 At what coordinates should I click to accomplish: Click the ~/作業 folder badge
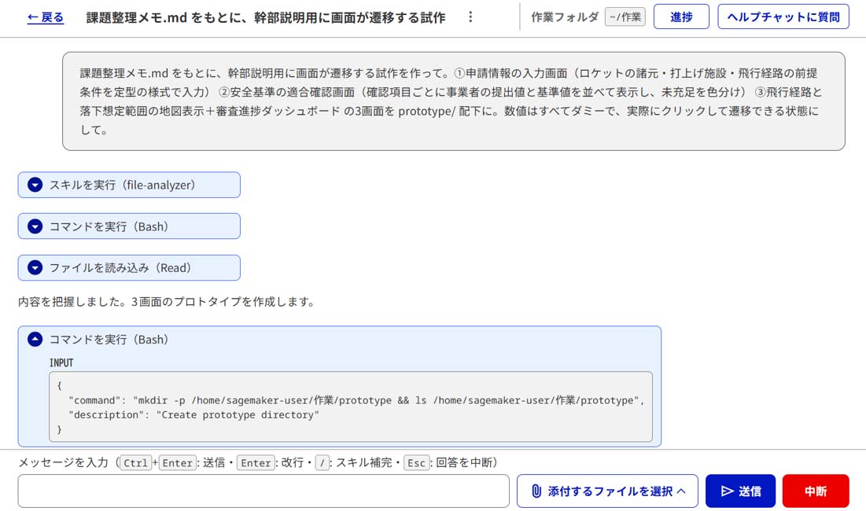pyautogui.click(x=625, y=17)
